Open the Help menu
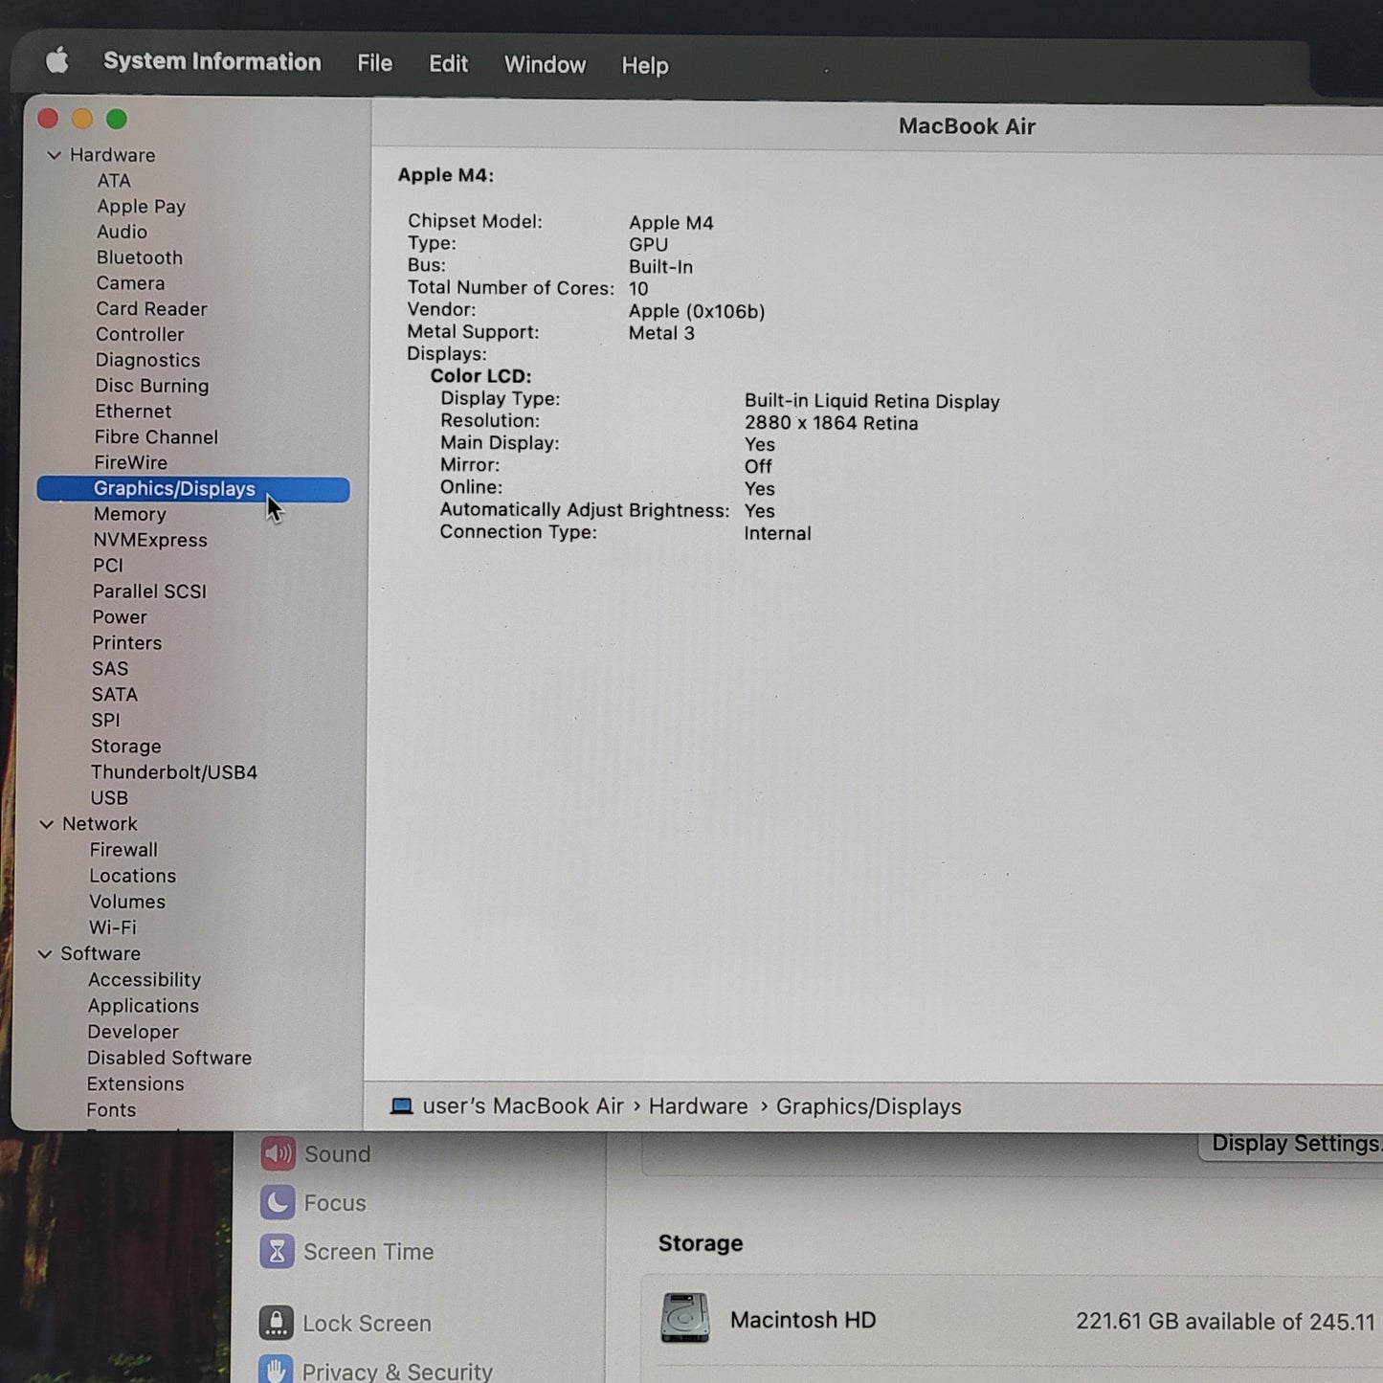The image size is (1383, 1383). click(644, 66)
